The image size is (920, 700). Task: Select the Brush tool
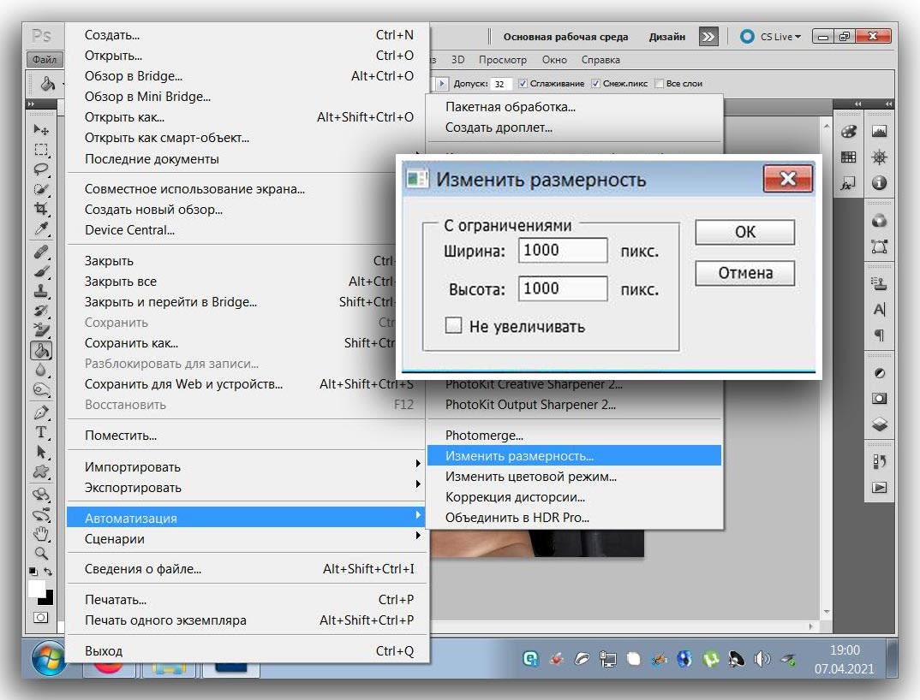click(x=40, y=271)
